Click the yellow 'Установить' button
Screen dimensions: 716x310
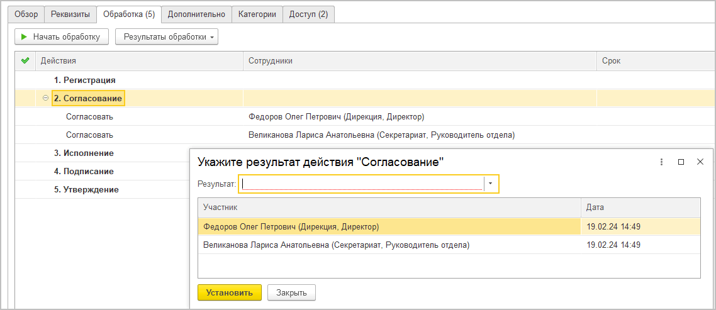[229, 292]
